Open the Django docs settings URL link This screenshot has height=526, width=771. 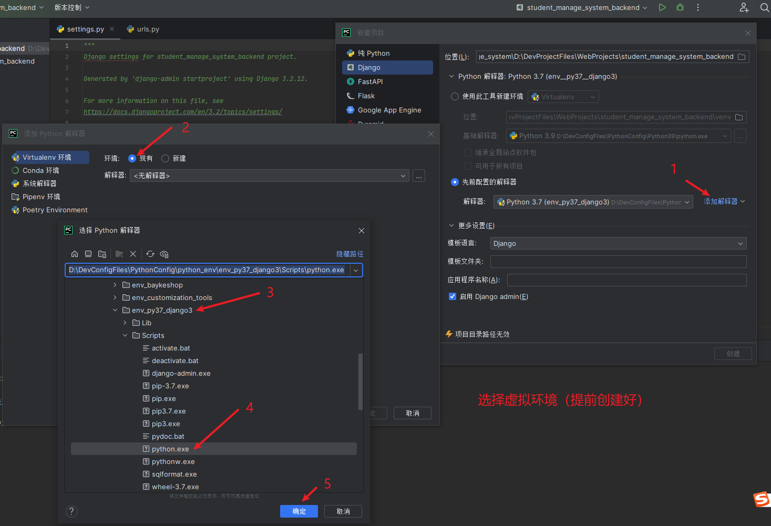click(183, 111)
